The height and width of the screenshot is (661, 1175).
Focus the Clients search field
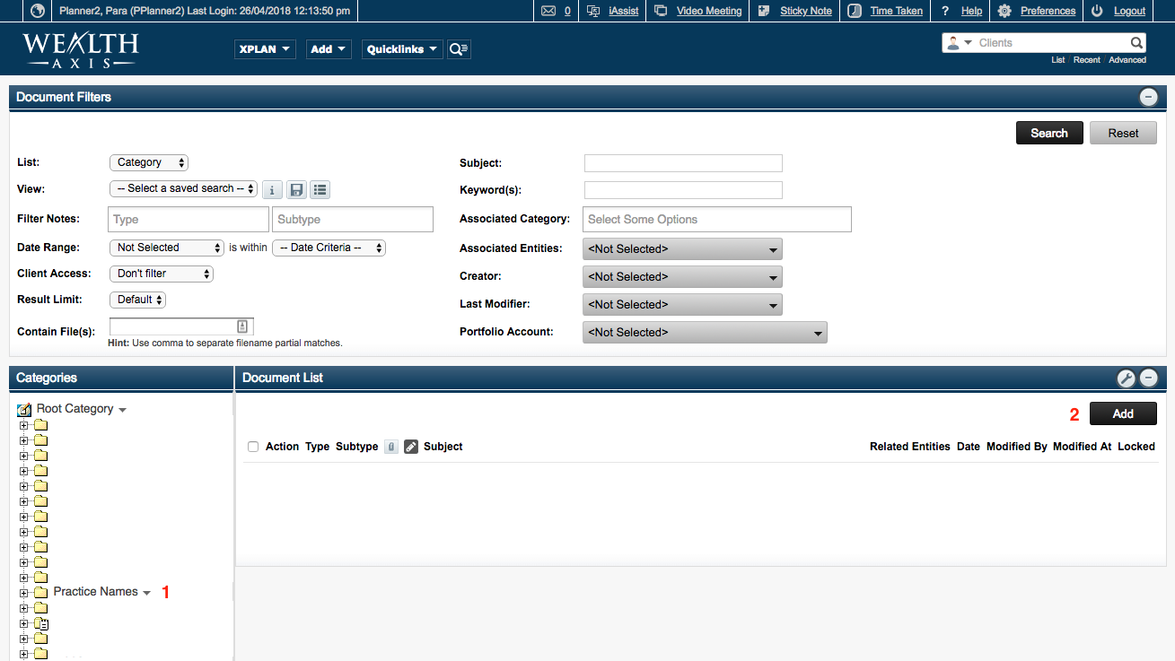(x=1050, y=43)
